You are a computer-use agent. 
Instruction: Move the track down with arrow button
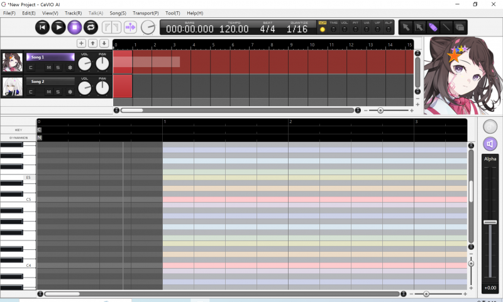pyautogui.click(x=104, y=43)
